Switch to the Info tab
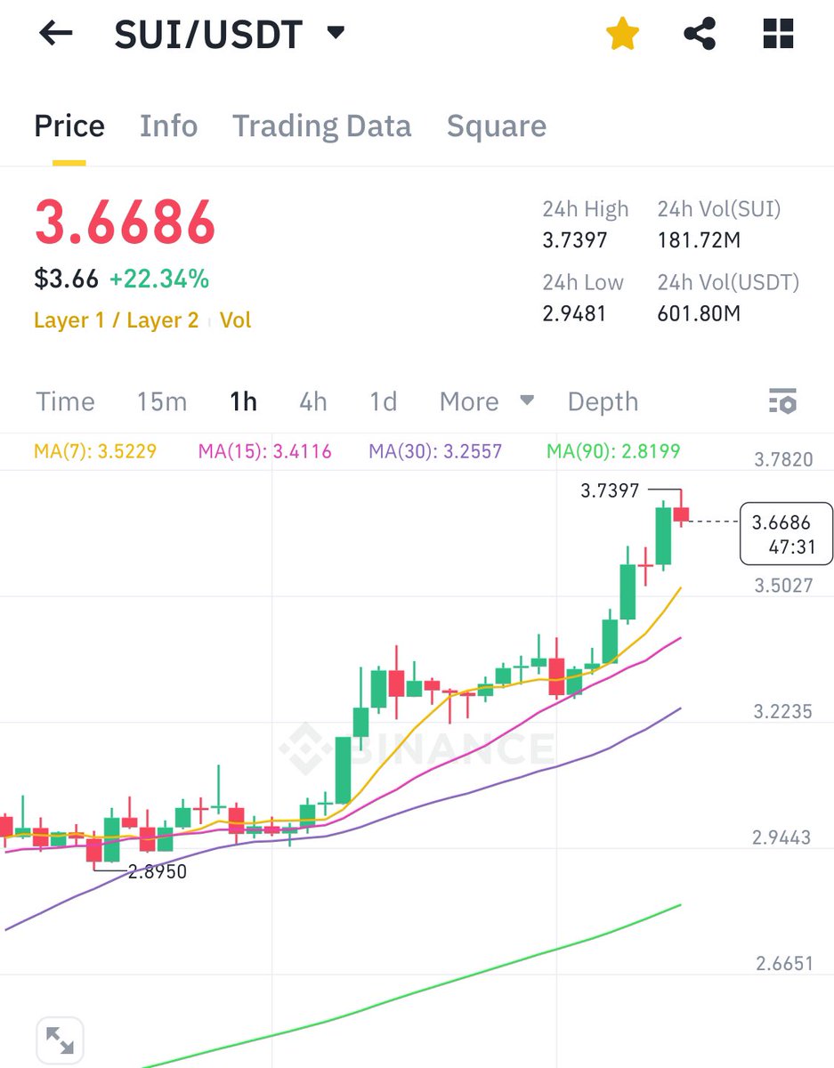Screen dimensions: 834x1068 (168, 126)
